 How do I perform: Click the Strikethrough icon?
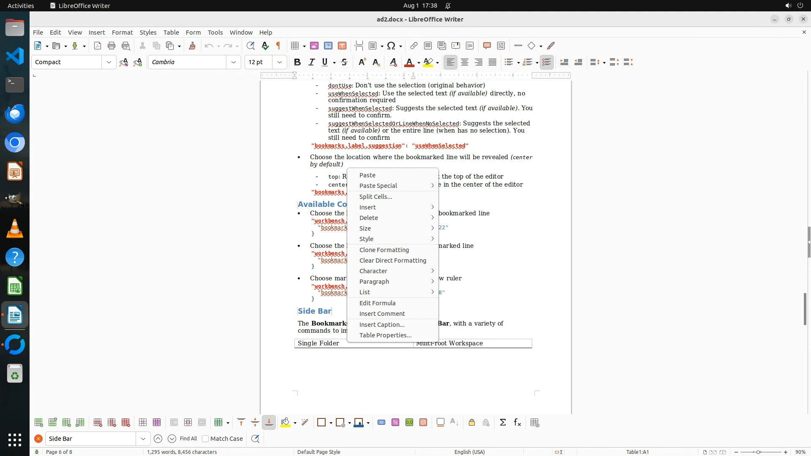[x=344, y=62]
